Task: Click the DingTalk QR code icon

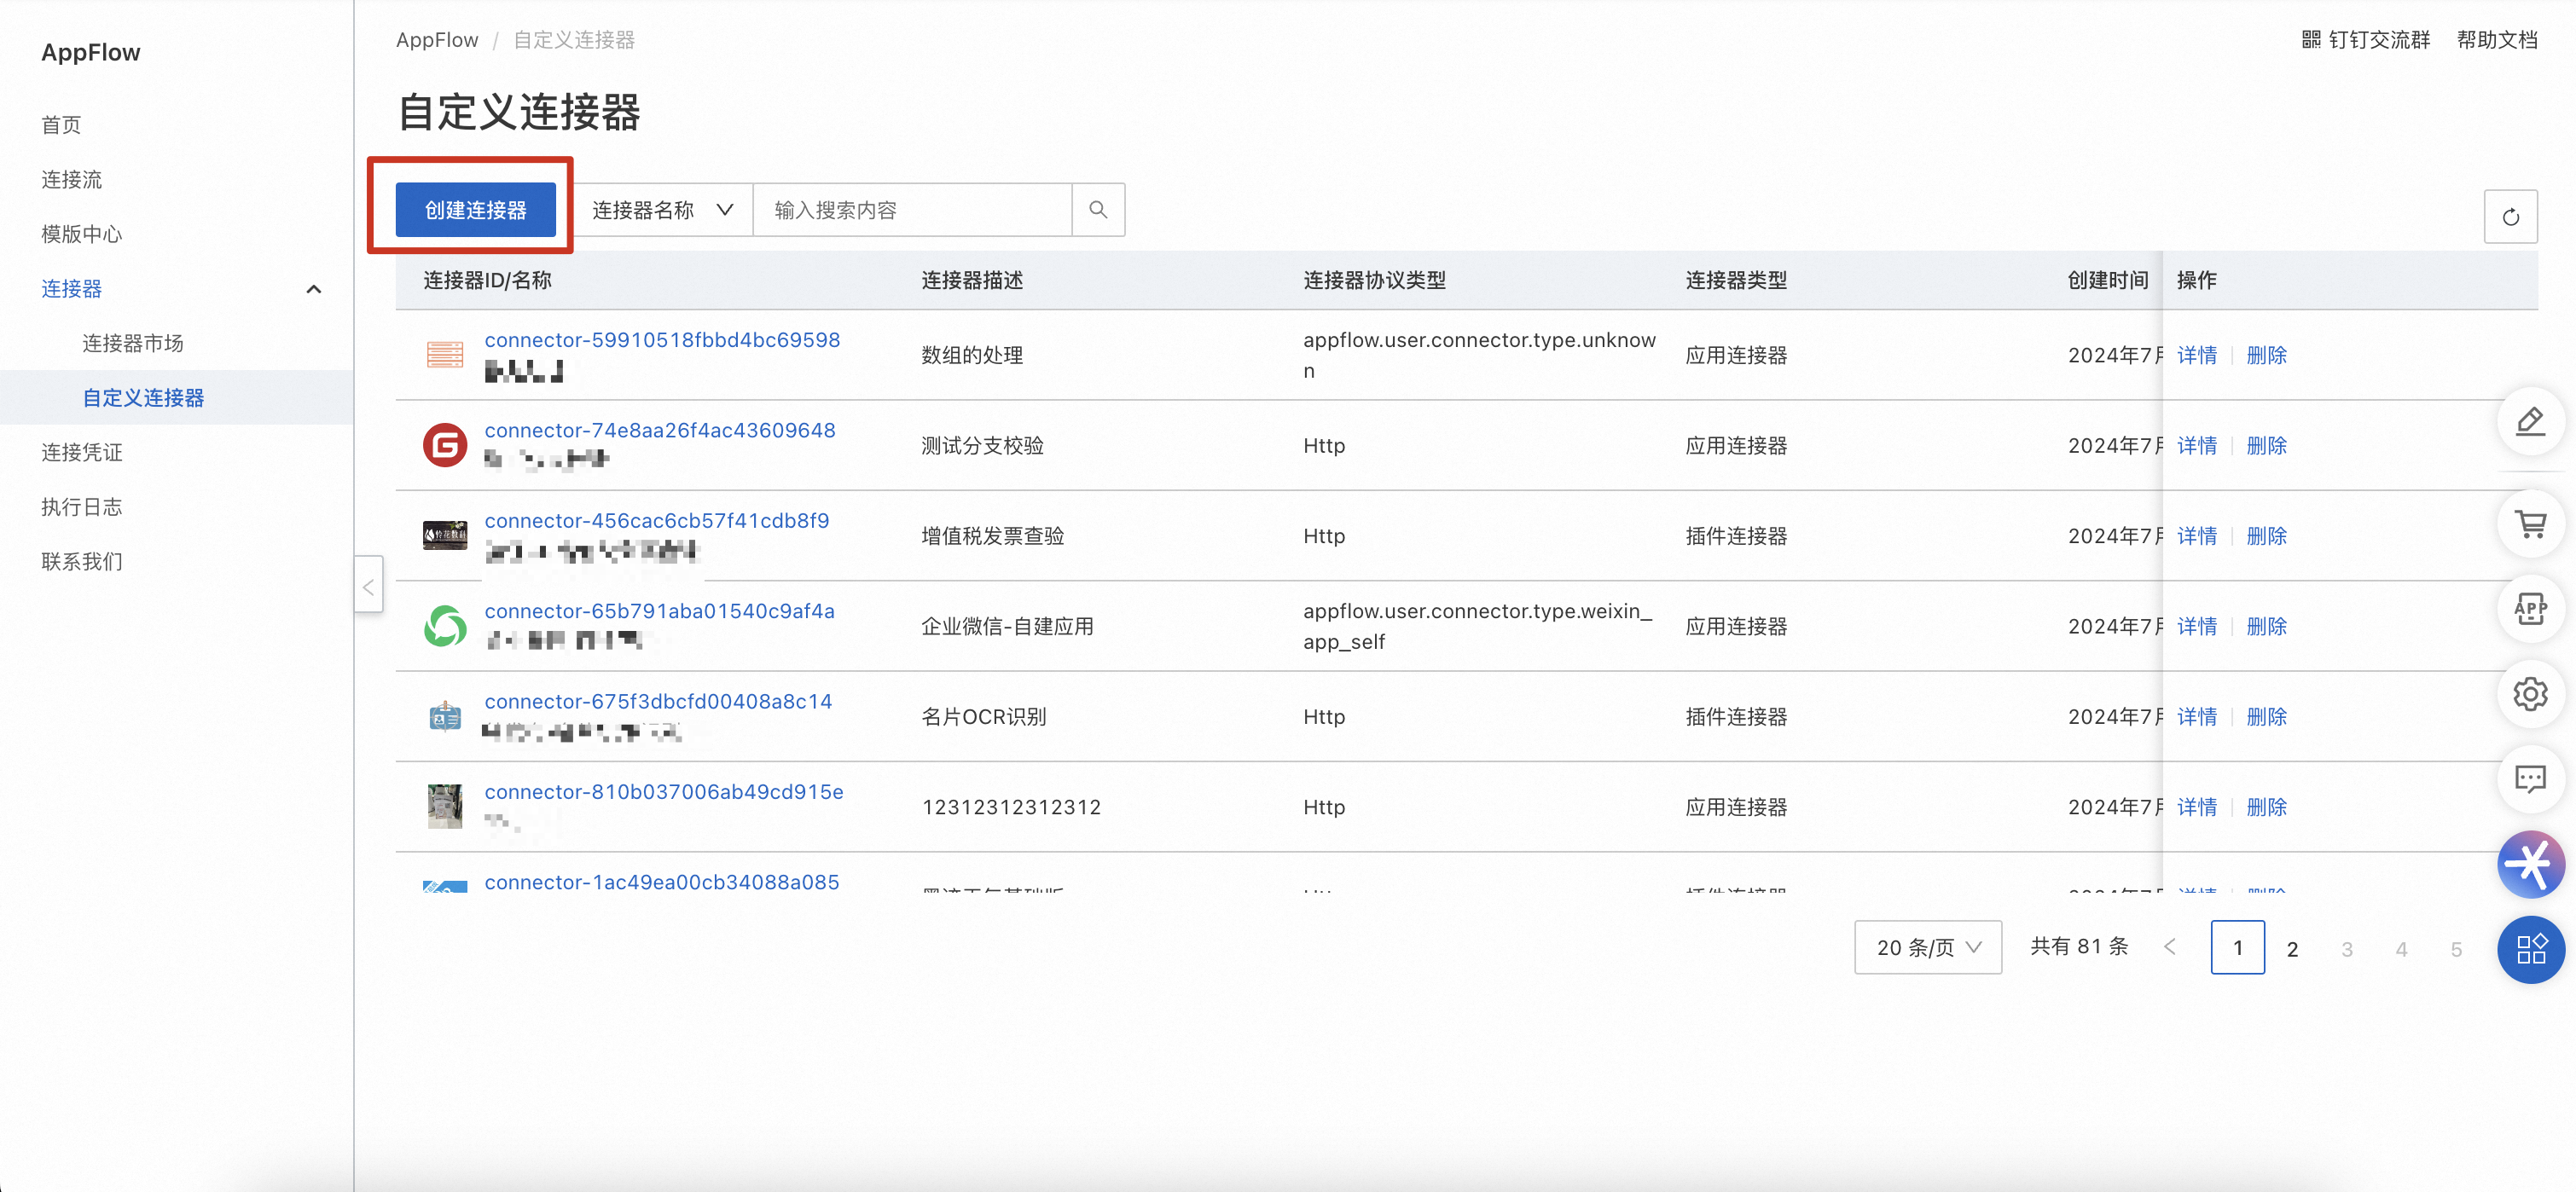Action: click(2310, 40)
